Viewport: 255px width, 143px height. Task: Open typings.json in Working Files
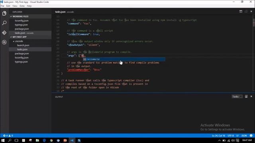(x=21, y=25)
